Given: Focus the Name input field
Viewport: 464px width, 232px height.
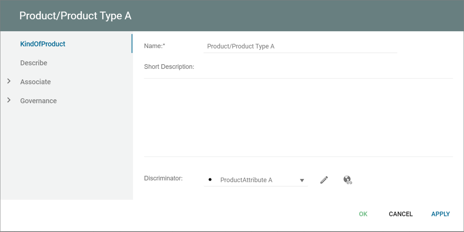Looking at the screenshot, I should (x=300, y=46).
